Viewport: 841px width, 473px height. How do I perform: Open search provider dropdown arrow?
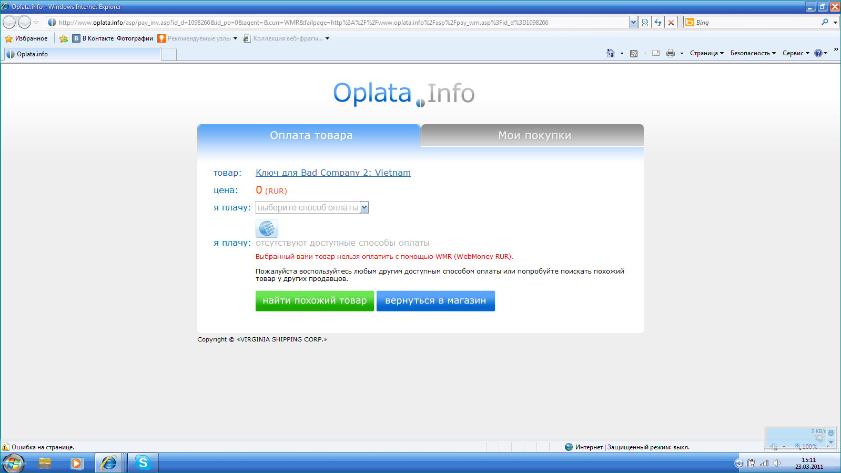point(835,23)
